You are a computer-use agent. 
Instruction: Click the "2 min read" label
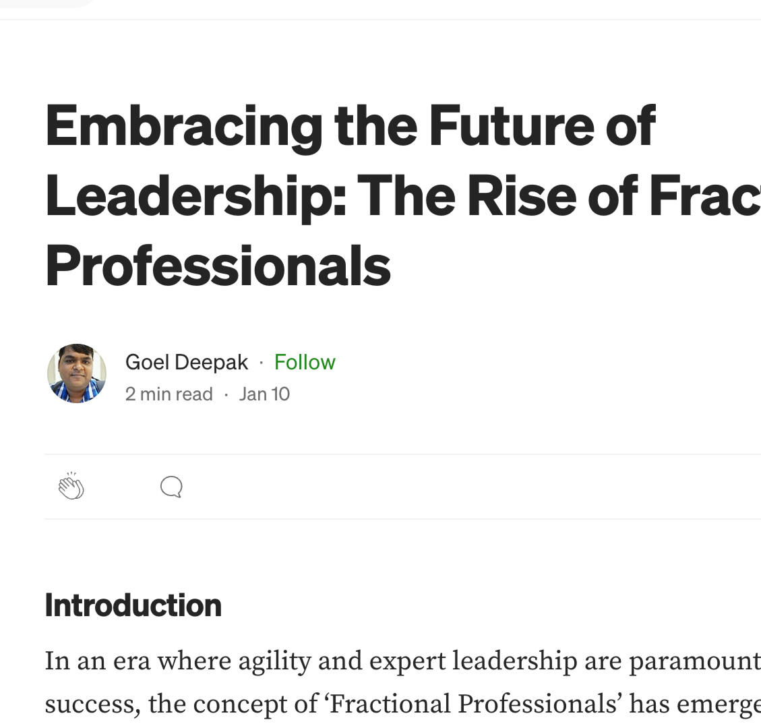pyautogui.click(x=169, y=394)
